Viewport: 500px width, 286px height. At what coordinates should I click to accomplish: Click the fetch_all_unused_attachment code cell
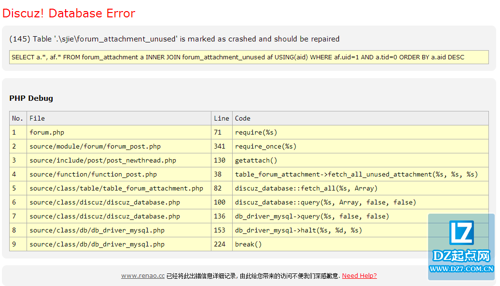(x=361, y=174)
